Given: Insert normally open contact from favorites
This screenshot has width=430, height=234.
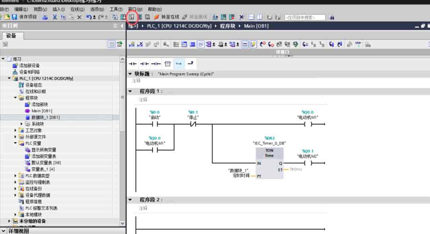Looking at the screenshot, I should [133, 64].
